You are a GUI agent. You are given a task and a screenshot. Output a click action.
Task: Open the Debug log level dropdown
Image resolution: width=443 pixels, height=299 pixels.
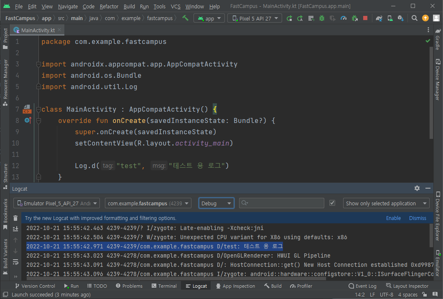pos(216,203)
